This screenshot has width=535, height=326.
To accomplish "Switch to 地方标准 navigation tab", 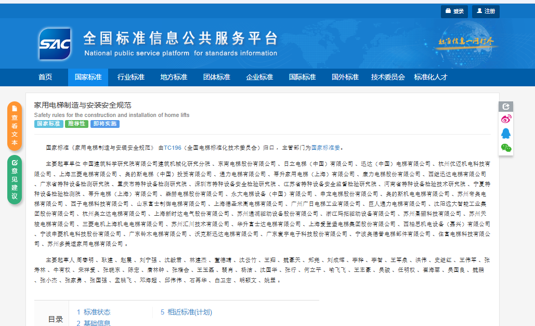I will pos(174,77).
